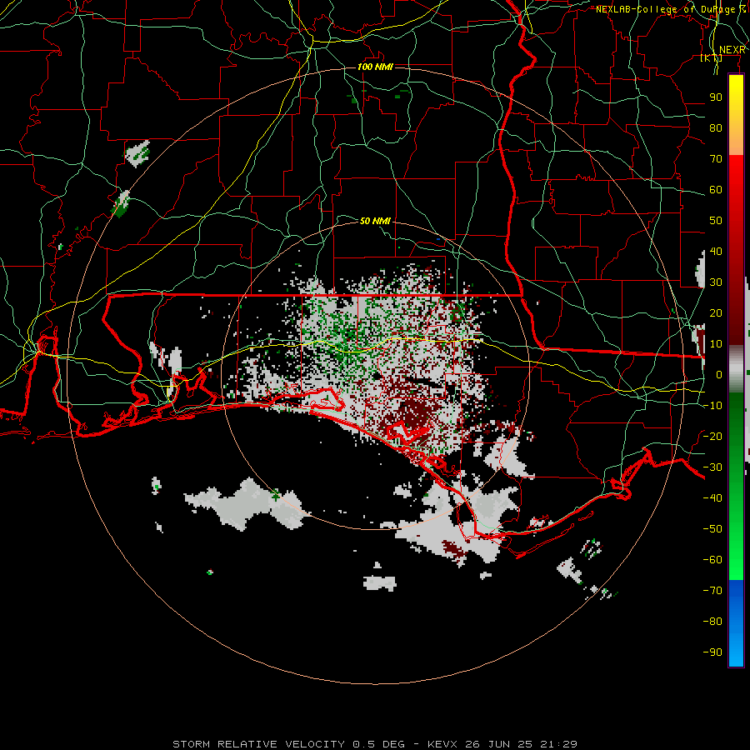Click the -50 value on velocity scale
This screenshot has width=750, height=750.
712,529
